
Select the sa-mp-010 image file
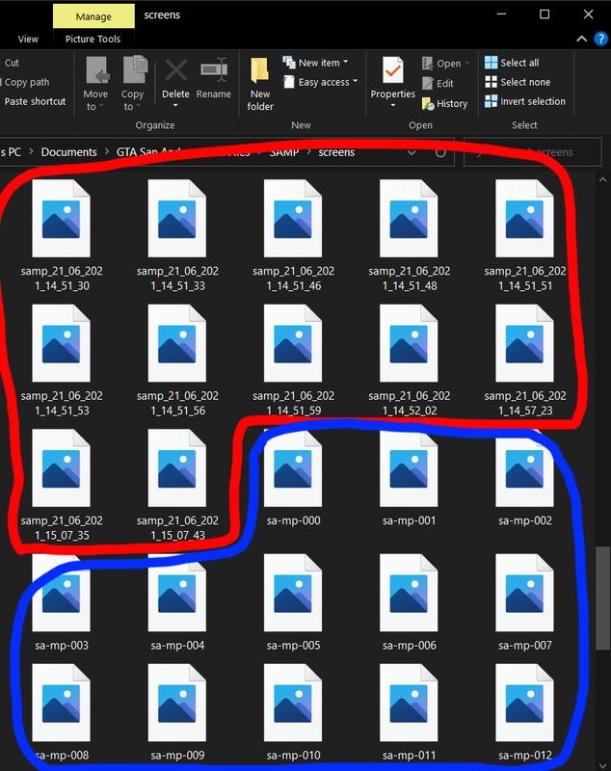click(x=294, y=713)
